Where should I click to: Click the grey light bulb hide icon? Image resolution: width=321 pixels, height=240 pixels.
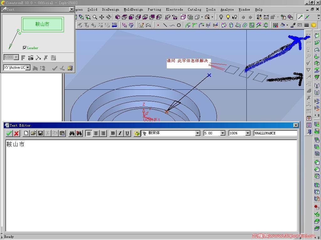[221, 17]
